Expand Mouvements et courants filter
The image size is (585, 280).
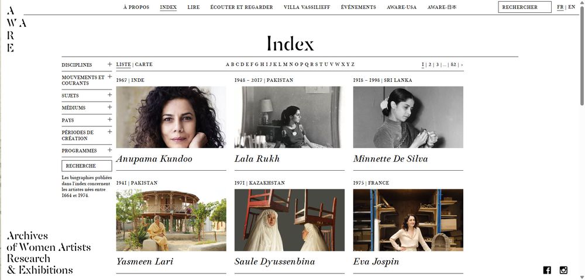pos(110,77)
